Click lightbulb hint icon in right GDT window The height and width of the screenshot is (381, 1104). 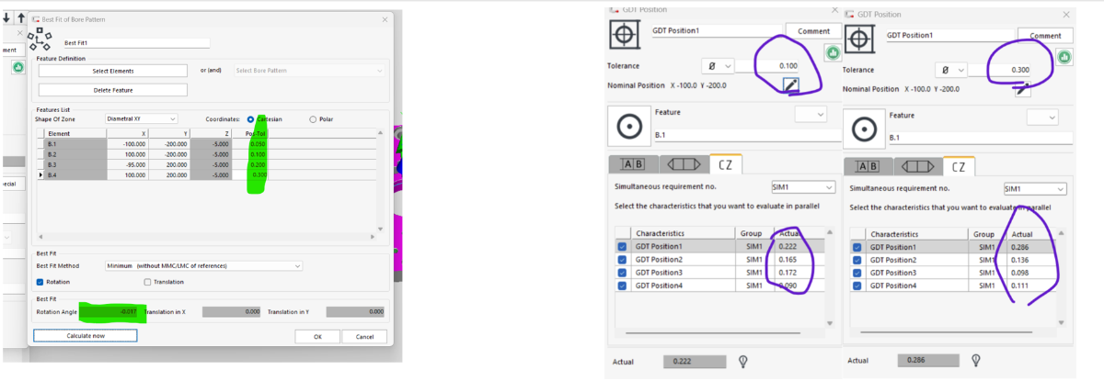coord(976,360)
